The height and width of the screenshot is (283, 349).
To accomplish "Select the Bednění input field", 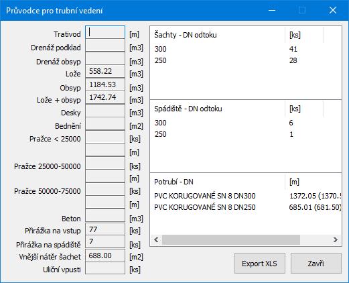I will [105, 123].
